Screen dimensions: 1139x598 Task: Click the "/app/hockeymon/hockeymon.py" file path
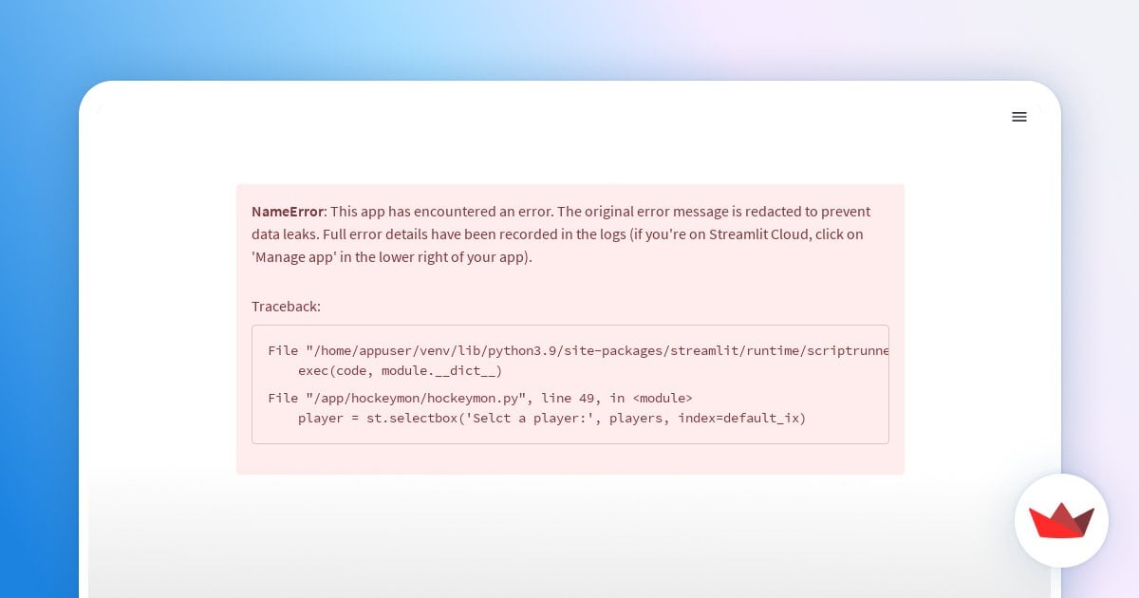click(420, 398)
